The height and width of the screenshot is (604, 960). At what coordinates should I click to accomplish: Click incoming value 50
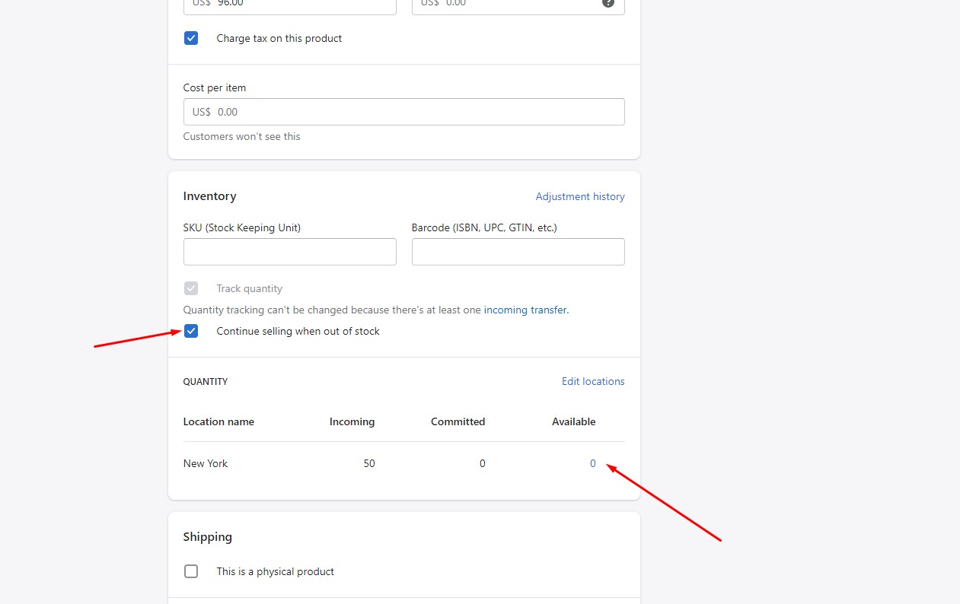pos(369,463)
